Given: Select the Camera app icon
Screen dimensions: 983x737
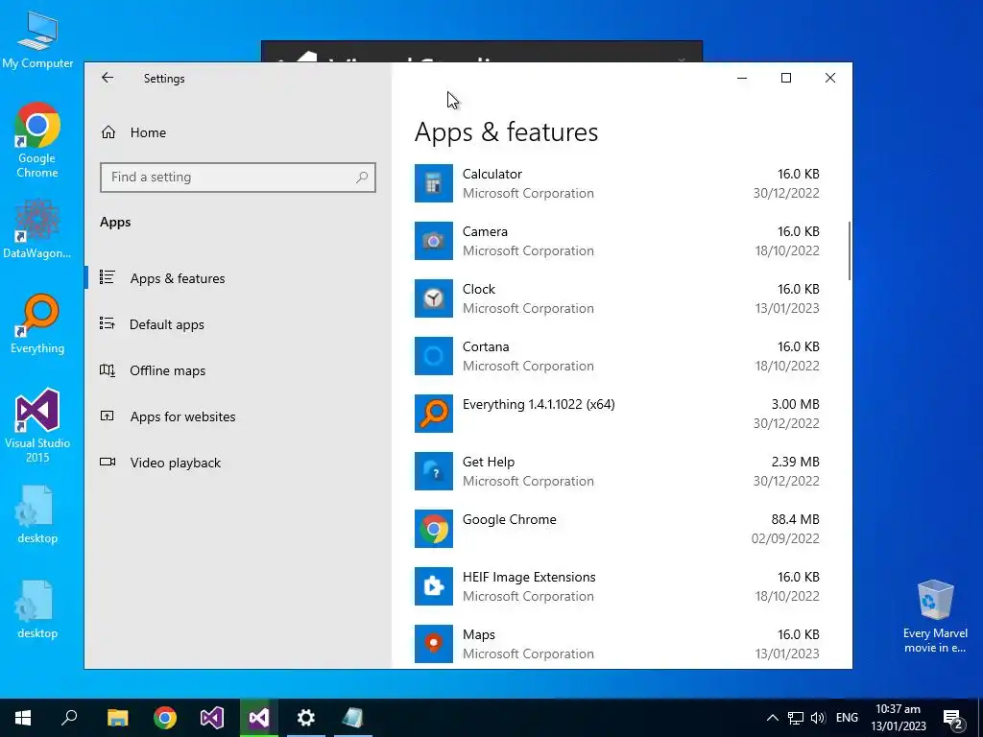Looking at the screenshot, I should [x=433, y=241].
